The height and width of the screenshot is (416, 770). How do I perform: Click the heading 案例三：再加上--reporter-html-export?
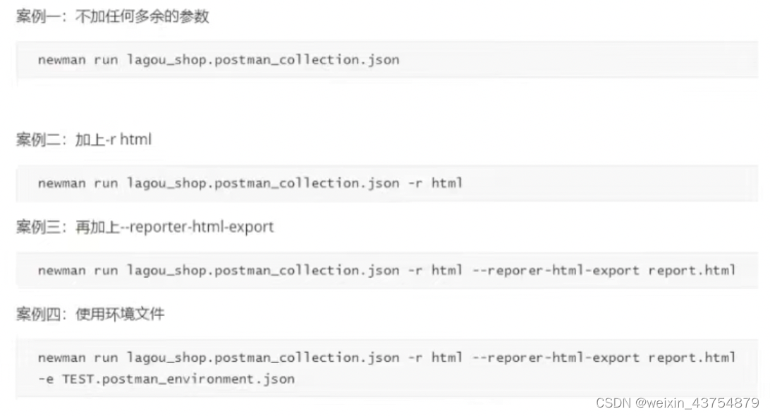145,227
